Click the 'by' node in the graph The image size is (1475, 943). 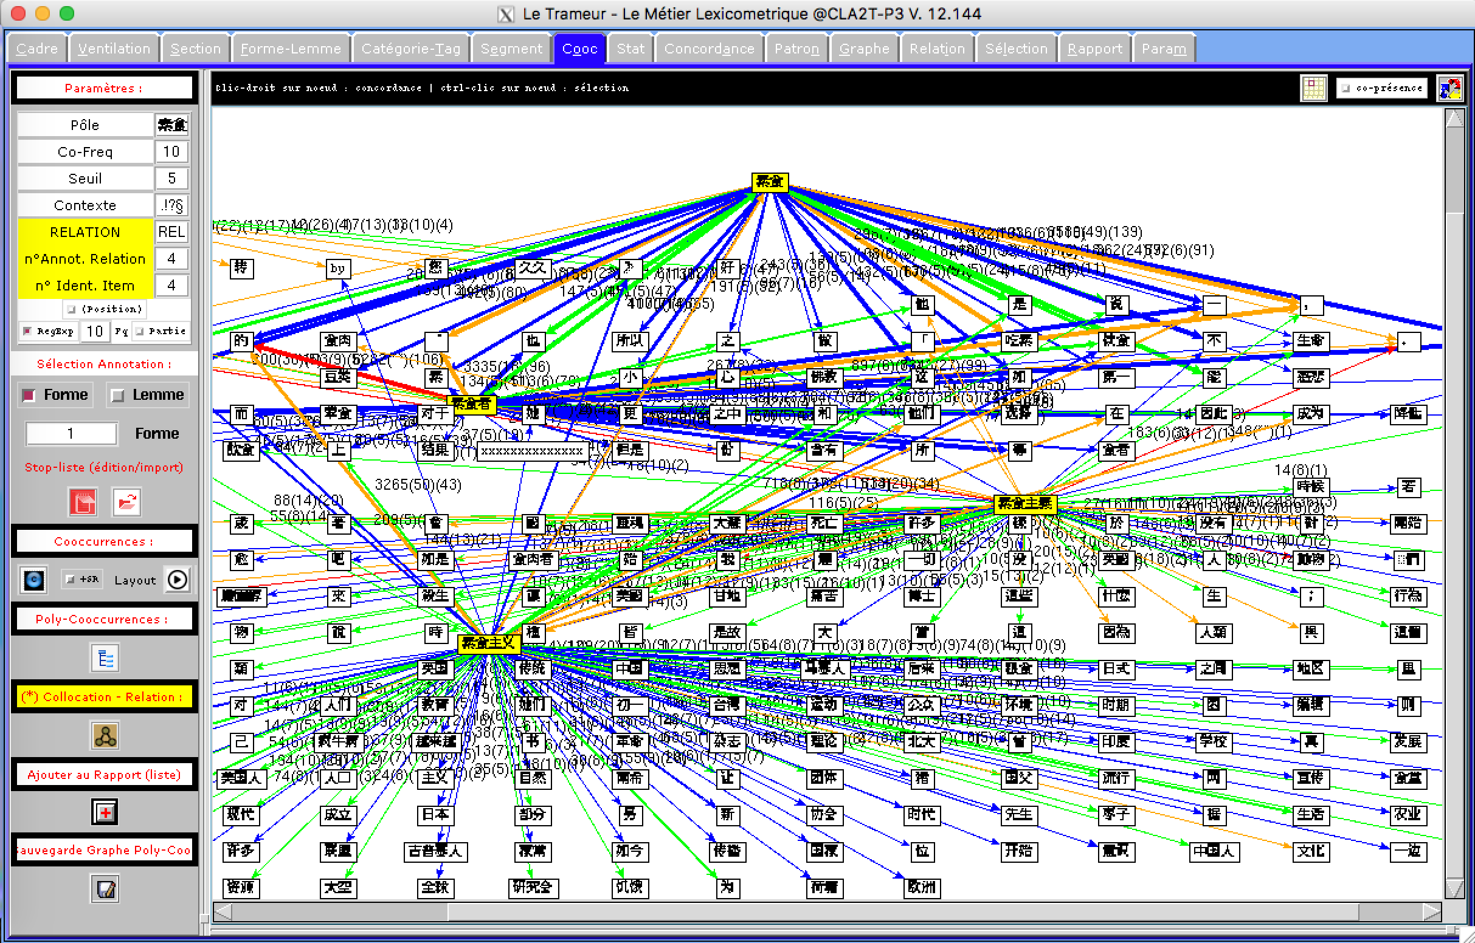[337, 268]
